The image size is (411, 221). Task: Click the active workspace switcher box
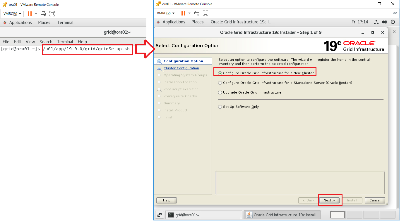(338, 215)
